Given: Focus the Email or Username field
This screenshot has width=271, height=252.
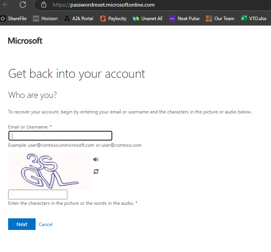Looking at the screenshot, I should tap(60, 136).
